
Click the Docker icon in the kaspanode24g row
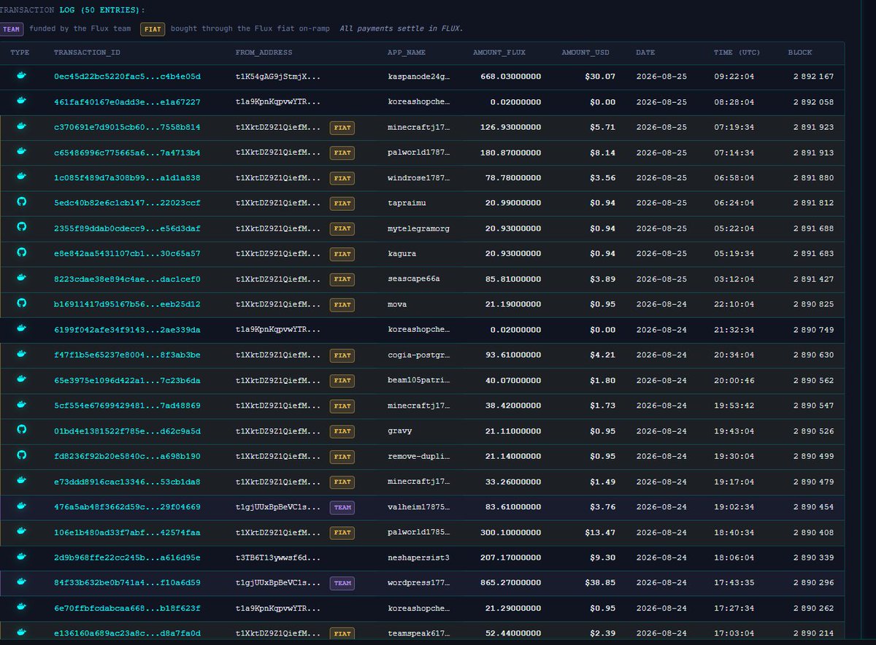[21, 77]
